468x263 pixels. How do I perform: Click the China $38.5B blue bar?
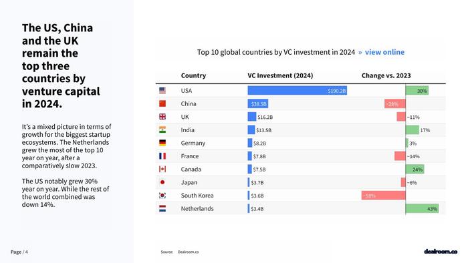pos(258,103)
